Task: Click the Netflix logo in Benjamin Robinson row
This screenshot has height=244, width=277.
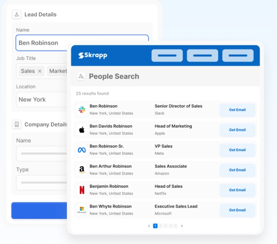Action: coord(82,190)
